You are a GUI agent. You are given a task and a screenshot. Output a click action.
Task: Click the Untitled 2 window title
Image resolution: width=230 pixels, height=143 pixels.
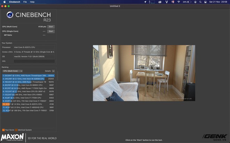pos(115,6)
